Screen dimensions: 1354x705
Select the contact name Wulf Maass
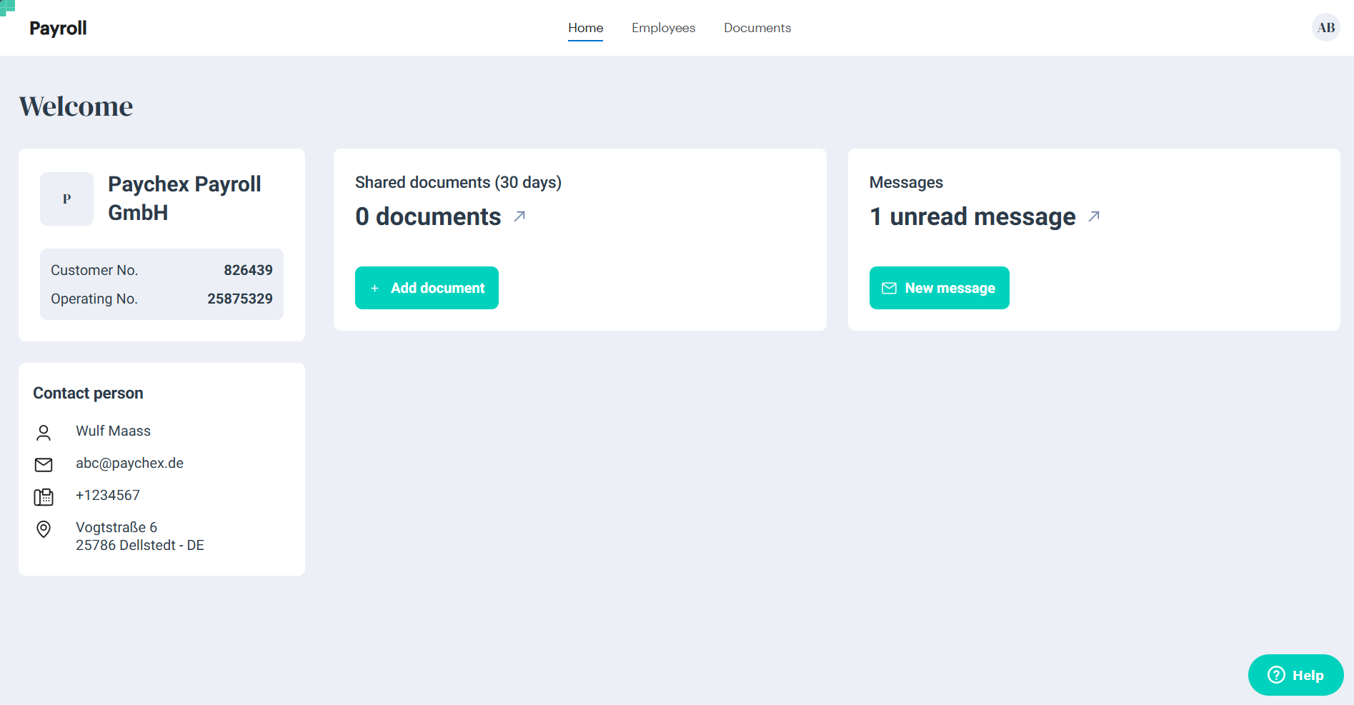coord(113,431)
